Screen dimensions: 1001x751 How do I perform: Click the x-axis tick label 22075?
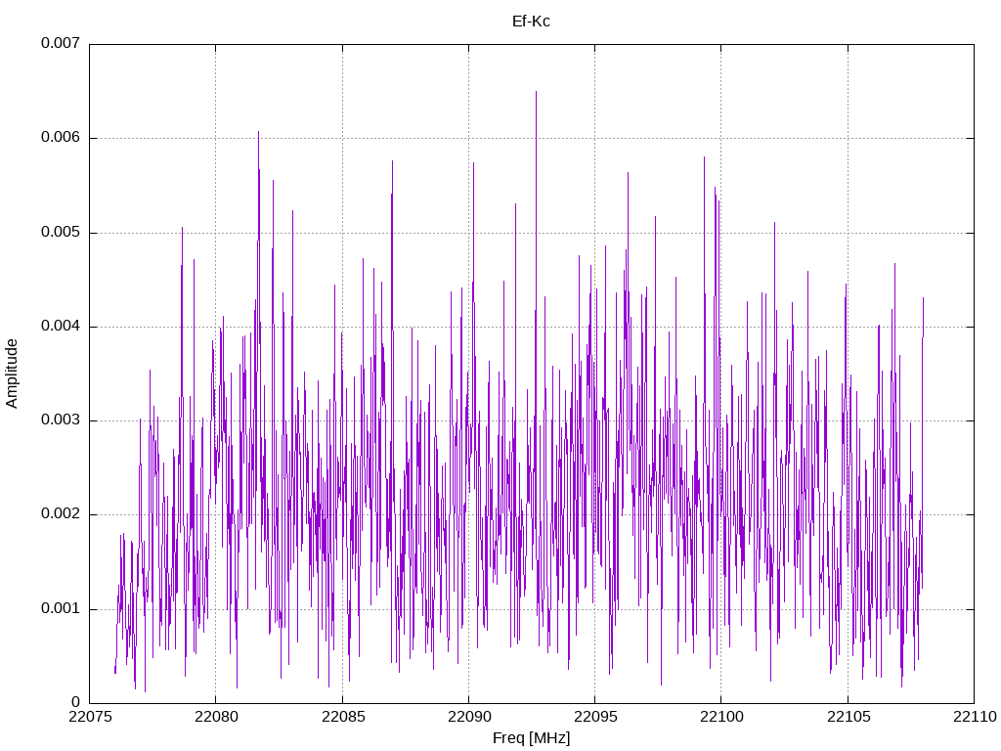(89, 717)
